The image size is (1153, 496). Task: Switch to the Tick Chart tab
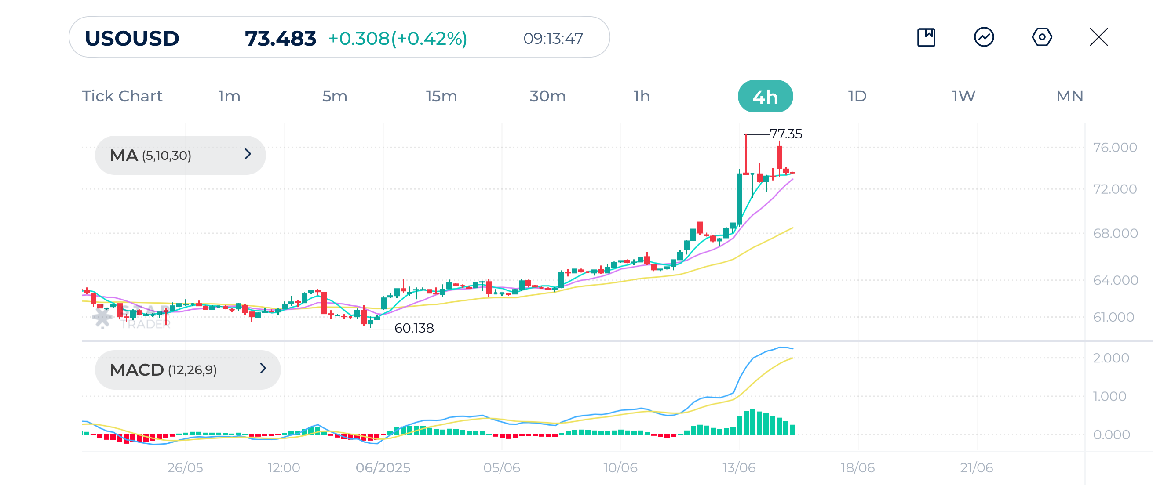coord(122,96)
